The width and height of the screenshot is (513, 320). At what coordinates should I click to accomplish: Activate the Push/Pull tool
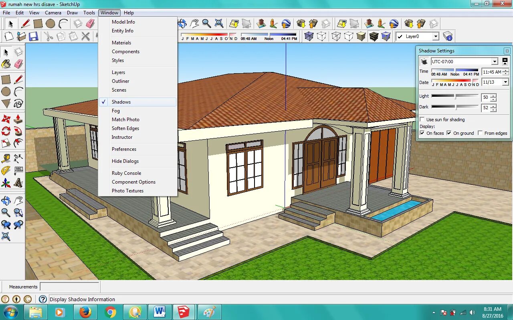pos(18,119)
